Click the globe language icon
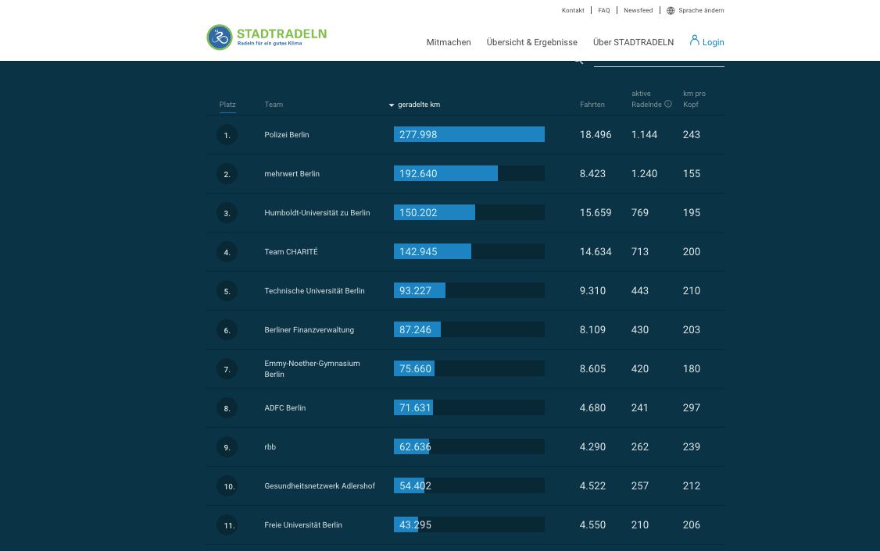Screen dimensions: 880x551 click(x=670, y=11)
